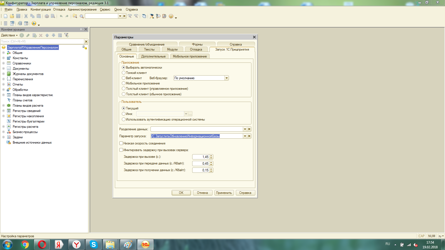Expand the Общие tree node
The height and width of the screenshot is (250, 445).
(x=3, y=53)
